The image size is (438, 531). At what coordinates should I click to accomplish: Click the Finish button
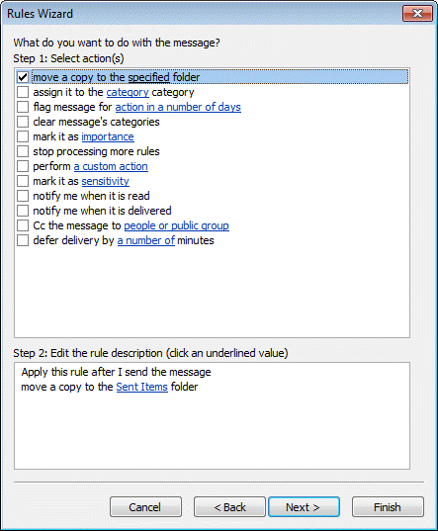point(388,507)
